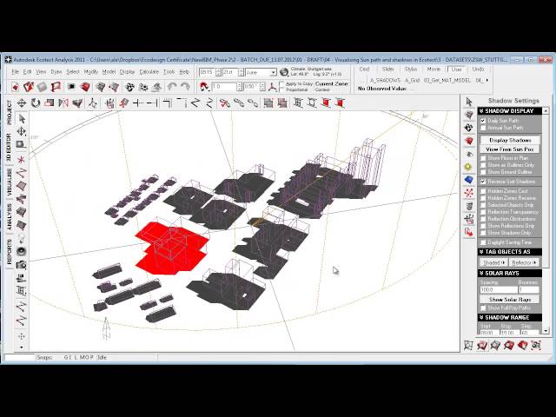Image resolution: width=556 pixels, height=417 pixels.
Task: Click the Shadow Settings panel scrollbar down arrow
Action: 546,331
